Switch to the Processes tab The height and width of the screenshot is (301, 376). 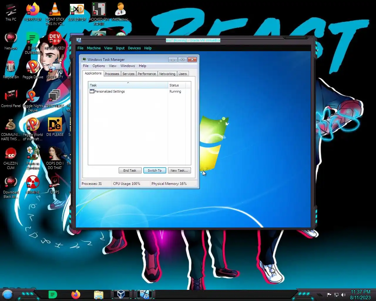[x=112, y=74]
